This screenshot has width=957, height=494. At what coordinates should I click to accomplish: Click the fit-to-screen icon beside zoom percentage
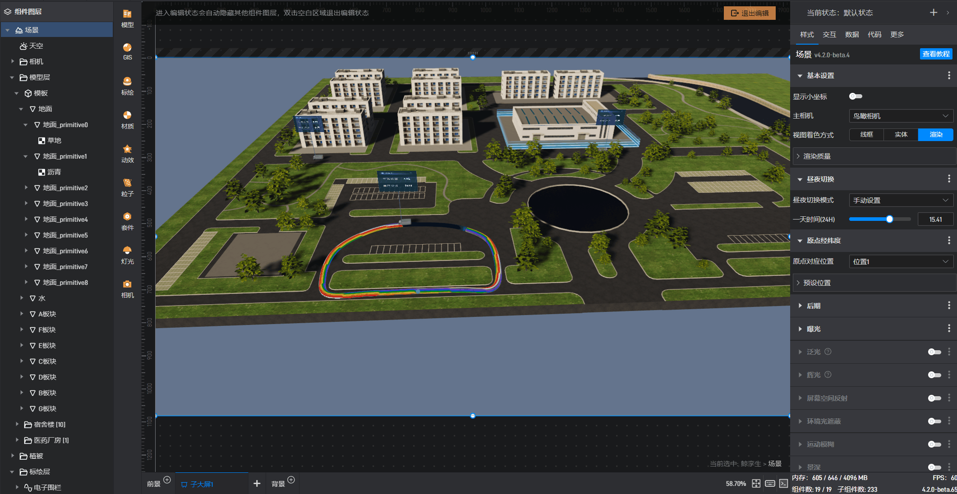pos(756,484)
